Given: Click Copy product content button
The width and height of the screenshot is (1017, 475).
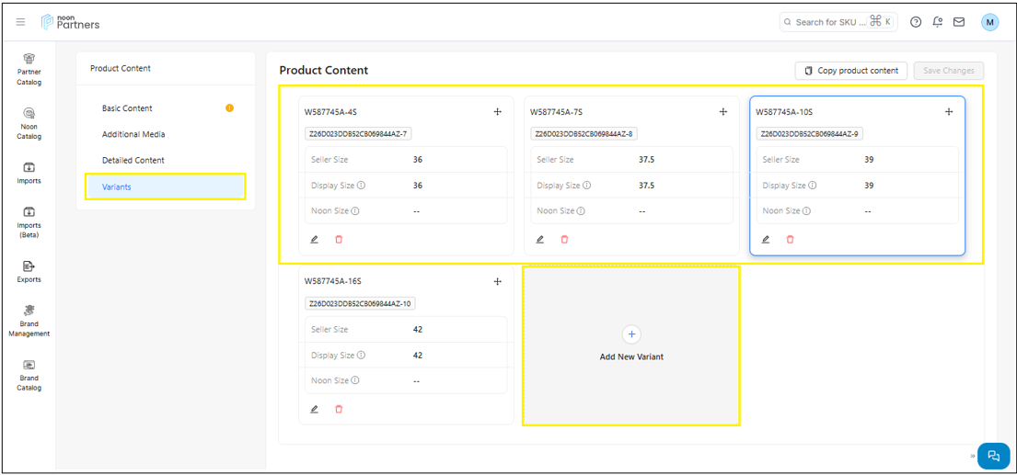Looking at the screenshot, I should point(851,71).
